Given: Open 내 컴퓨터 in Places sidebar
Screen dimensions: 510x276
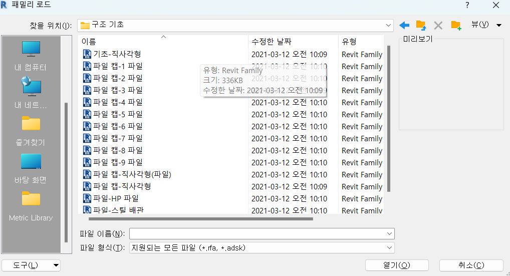Looking at the screenshot, I should point(31,56).
